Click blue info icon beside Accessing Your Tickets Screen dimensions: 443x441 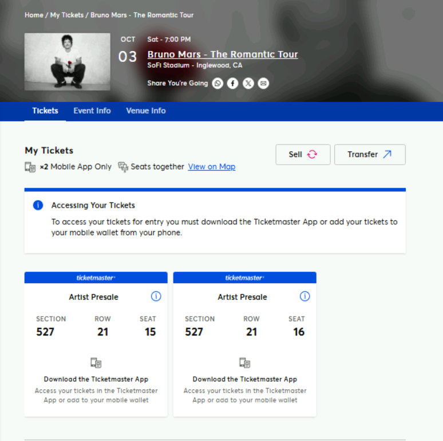[x=38, y=205]
